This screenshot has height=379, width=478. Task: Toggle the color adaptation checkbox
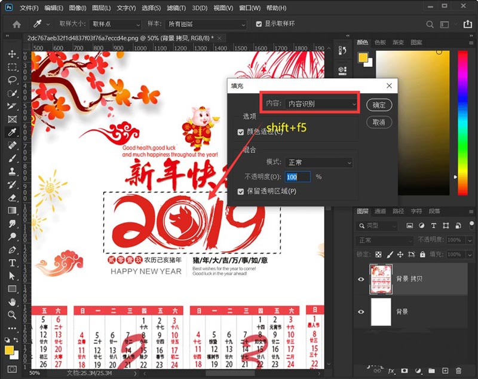point(241,132)
